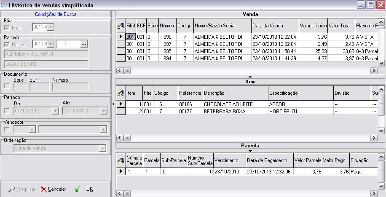Click Parcela grid horizontal scroll right arrow
This screenshot has height=197, width=386.
374,194
